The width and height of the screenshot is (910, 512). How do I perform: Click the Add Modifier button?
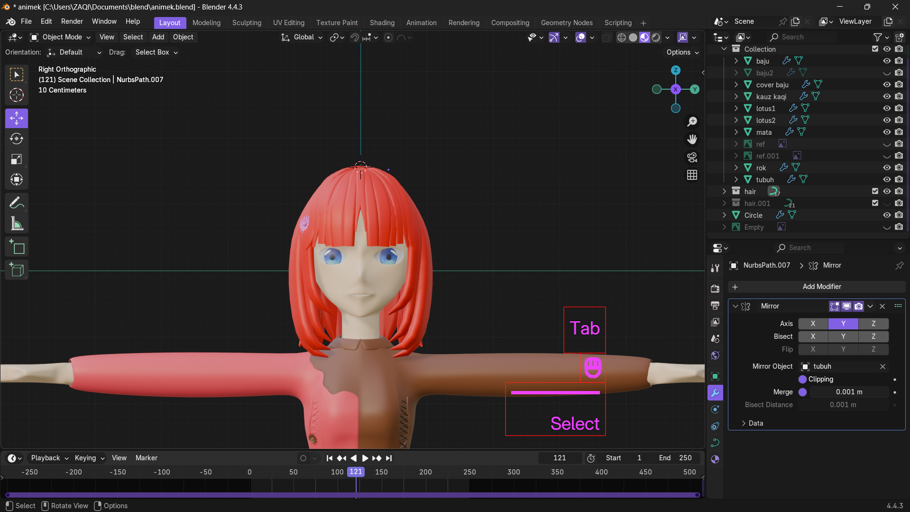click(x=822, y=287)
